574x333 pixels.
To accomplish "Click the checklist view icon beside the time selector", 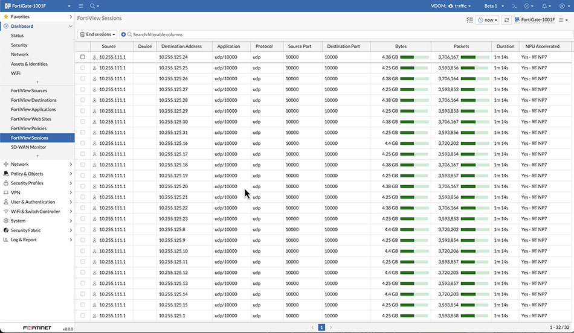I will 469,20.
